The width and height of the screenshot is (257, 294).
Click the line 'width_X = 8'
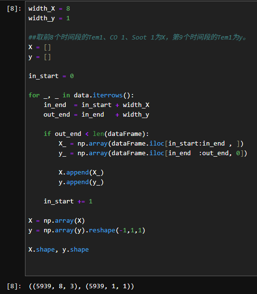point(49,9)
